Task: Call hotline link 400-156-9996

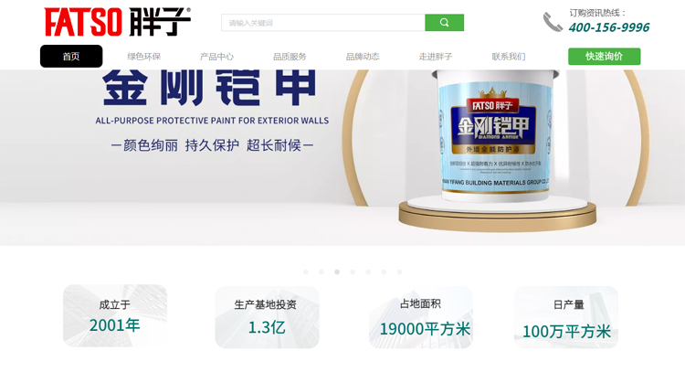Action: point(609,27)
